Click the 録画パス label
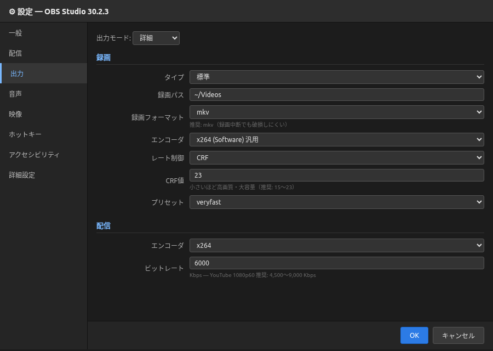This screenshot has height=351, width=493. tap(171, 95)
